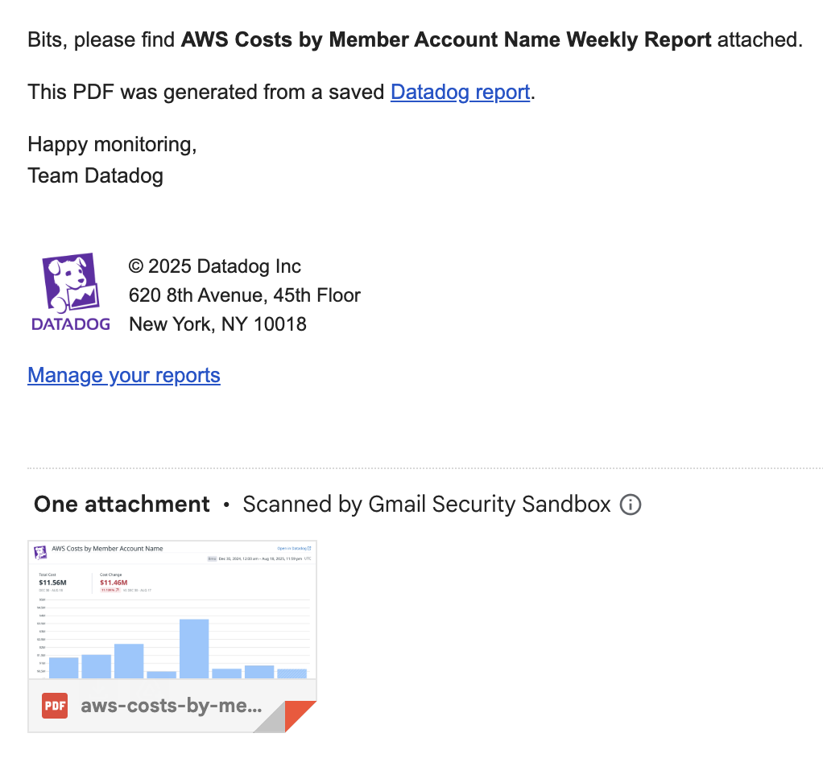Click the AWS Costs chart preview thumbnail
823x758 pixels.
pos(172,610)
